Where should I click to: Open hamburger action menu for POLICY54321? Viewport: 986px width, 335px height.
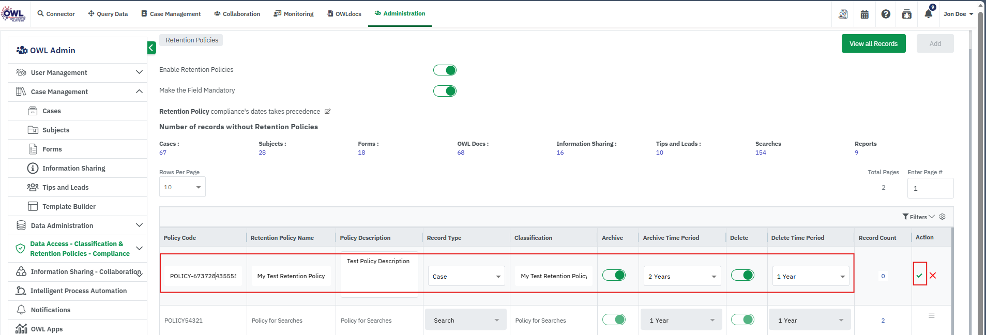[931, 315]
